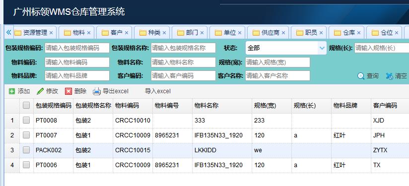Image resolution: width=409 pixels, height=186 pixels.
Task: Focus the 包装规格编码 input field
Action: coord(77,48)
